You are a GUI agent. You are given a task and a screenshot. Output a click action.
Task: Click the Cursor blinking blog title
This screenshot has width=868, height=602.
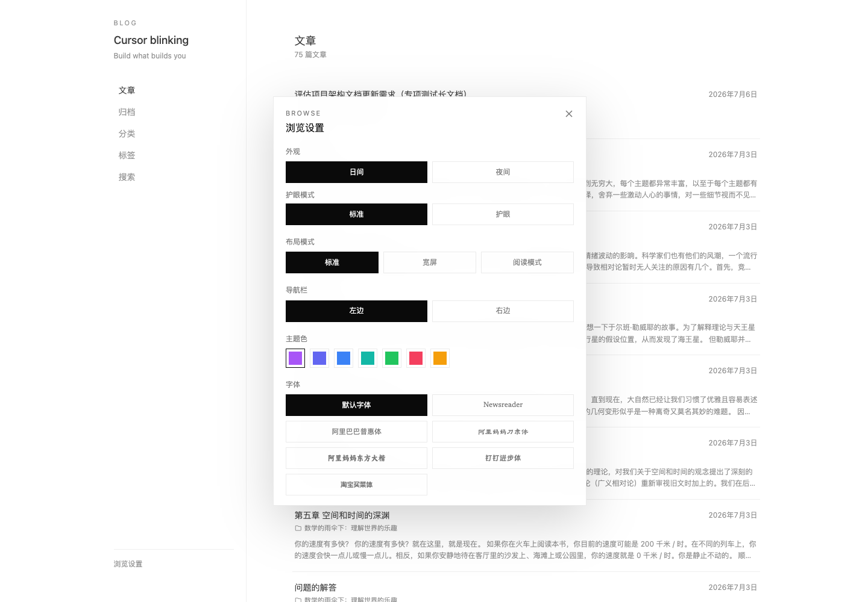[151, 40]
